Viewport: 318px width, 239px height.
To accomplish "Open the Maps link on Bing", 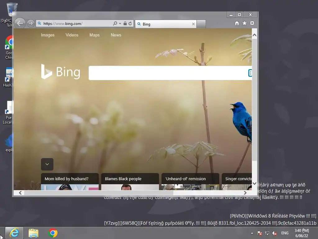I will [94, 35].
